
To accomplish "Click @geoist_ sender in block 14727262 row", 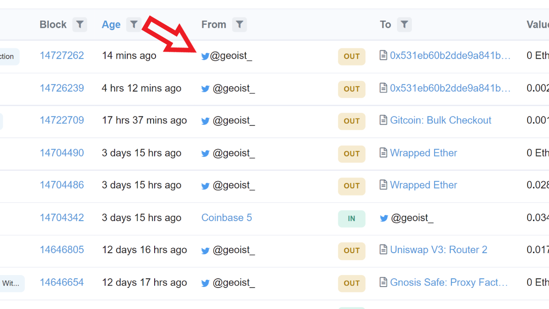I will tap(231, 56).
